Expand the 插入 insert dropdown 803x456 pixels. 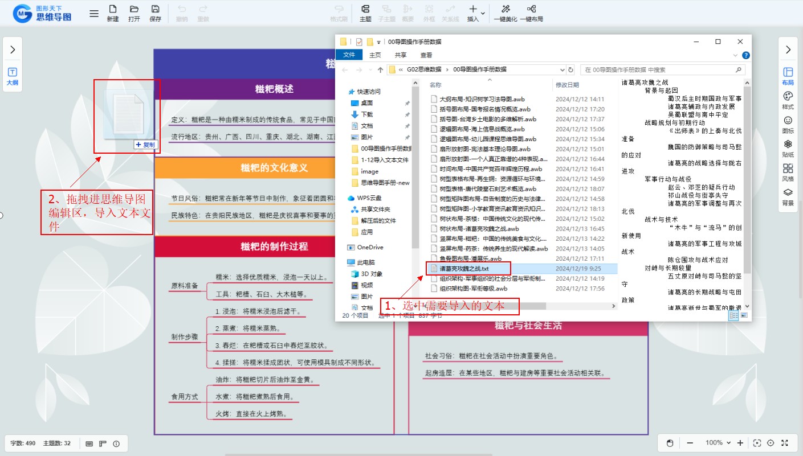point(483,13)
